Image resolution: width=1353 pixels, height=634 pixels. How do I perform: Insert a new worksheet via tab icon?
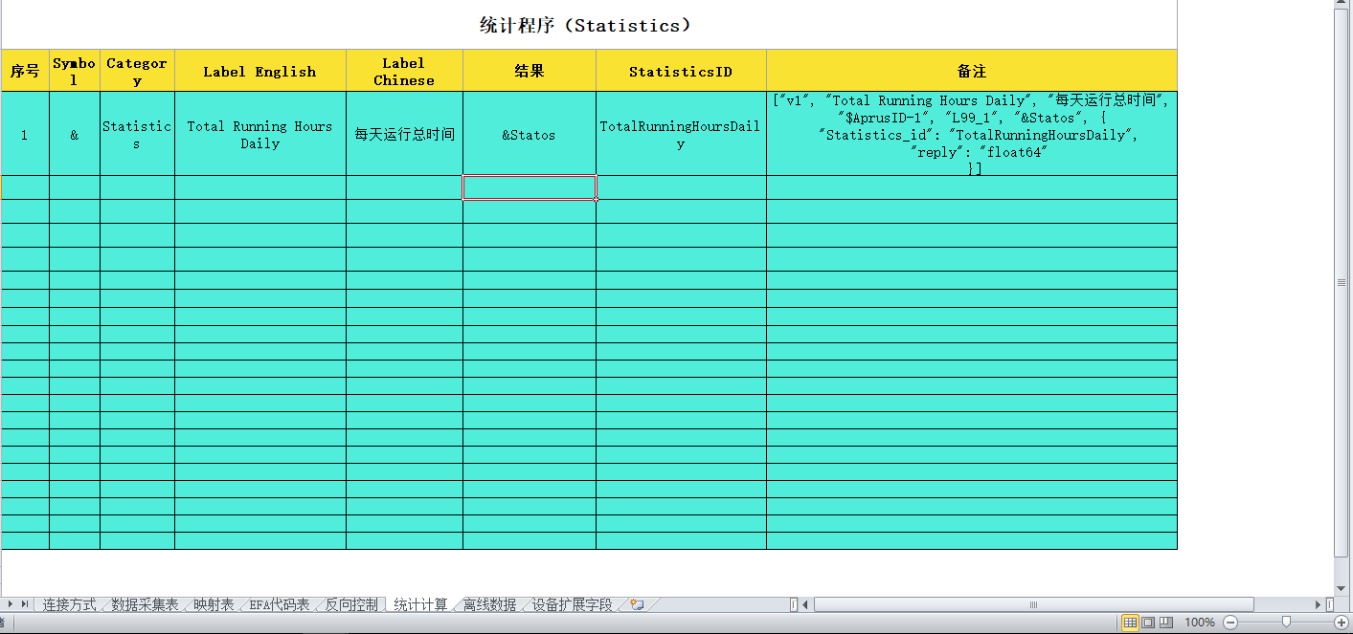point(637,605)
